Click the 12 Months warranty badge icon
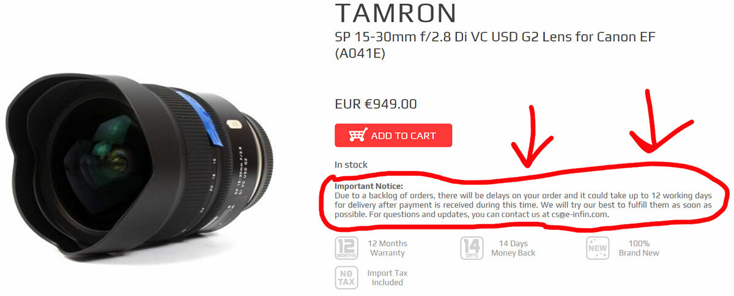734x296 pixels. (x=347, y=248)
